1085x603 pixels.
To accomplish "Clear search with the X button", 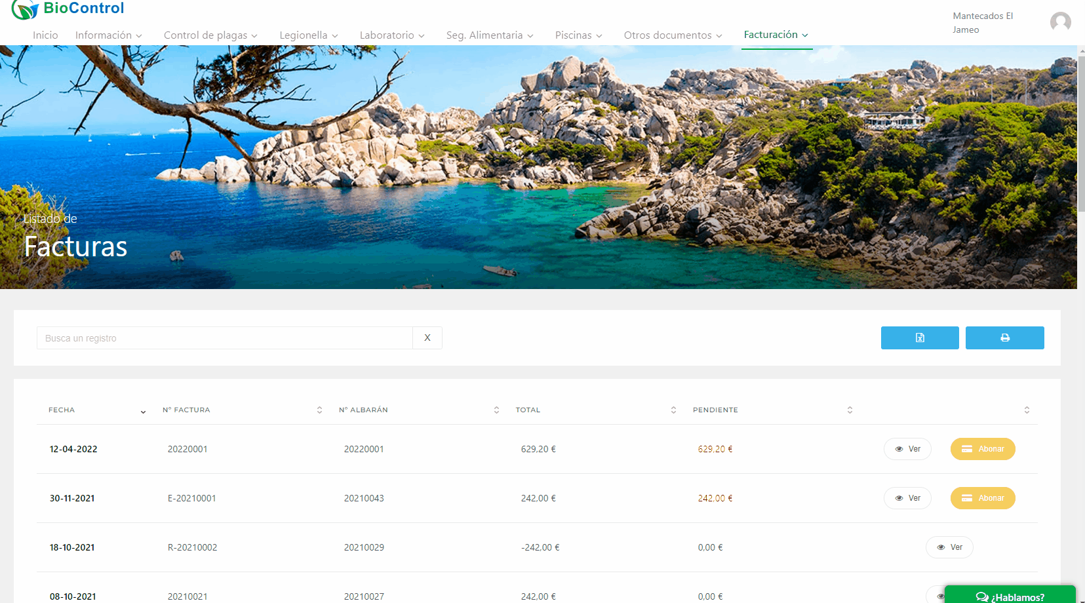I will (x=427, y=338).
